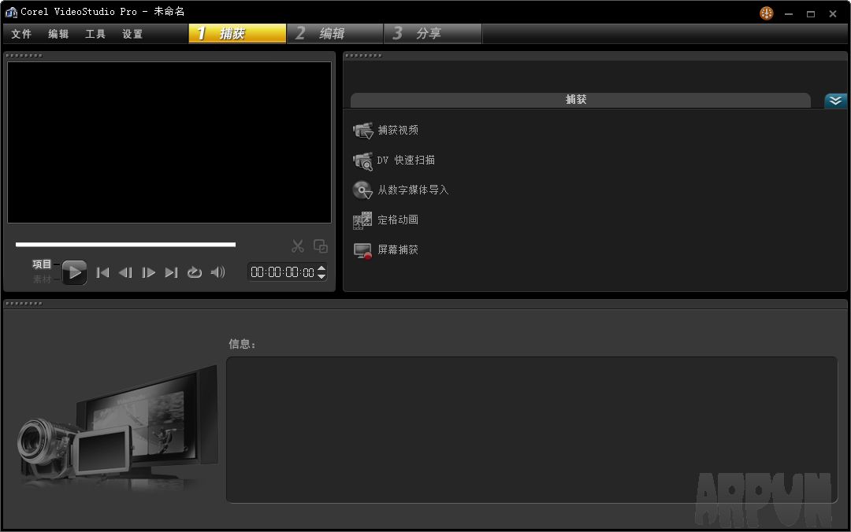This screenshot has height=532, width=851.
Task: Jump to end with next-end button
Action: [172, 272]
